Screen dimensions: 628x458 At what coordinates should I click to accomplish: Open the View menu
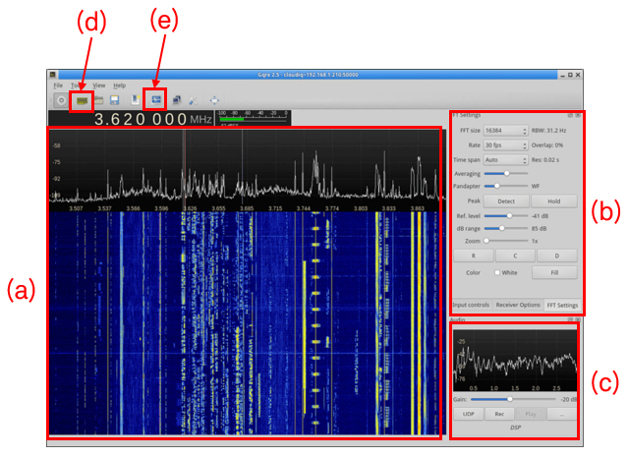coord(99,86)
